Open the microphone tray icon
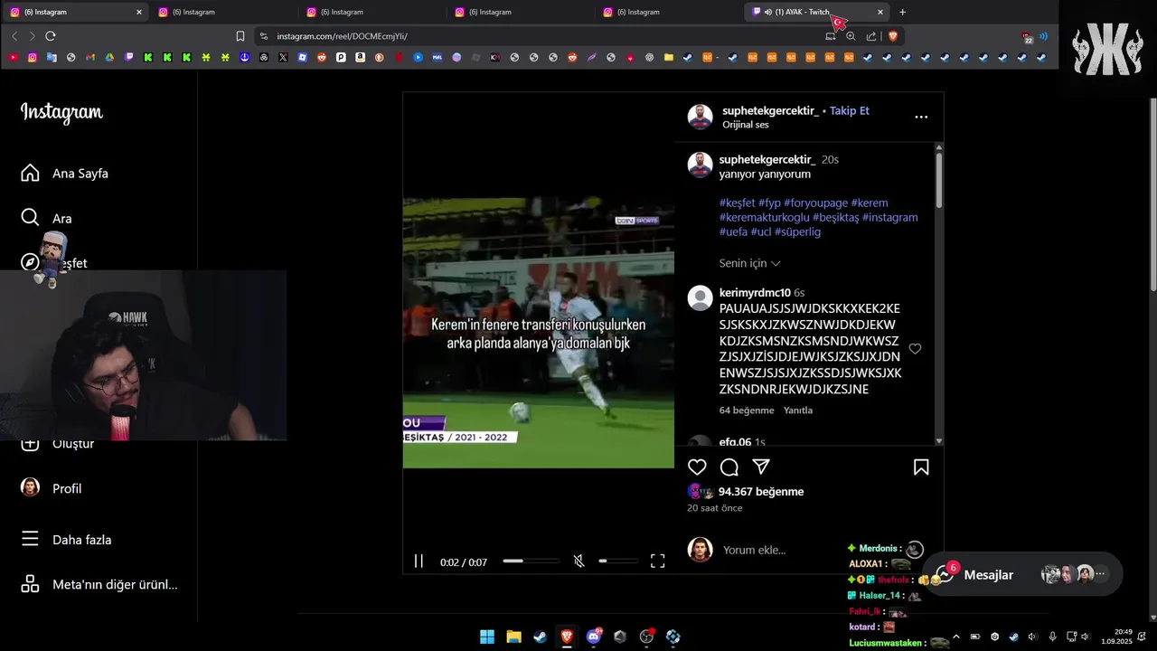Screen dimensions: 1157x651 [x=1052, y=637]
